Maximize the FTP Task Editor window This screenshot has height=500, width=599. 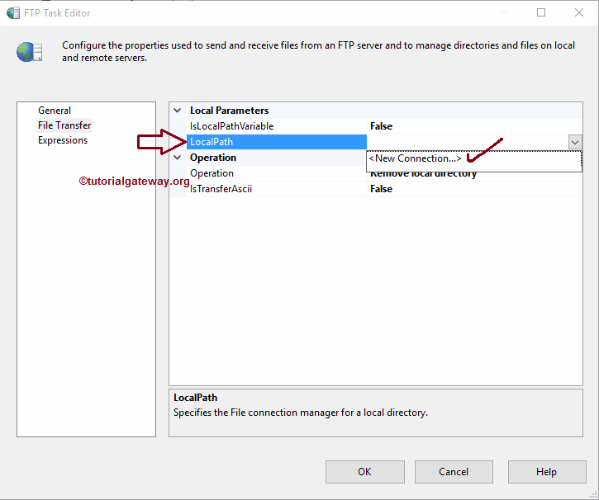click(x=541, y=12)
